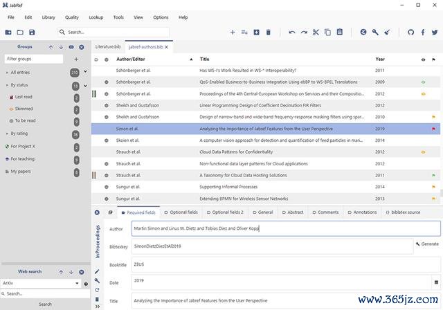Screen dimensions: 443x310
Task: Open the ArXiv web search dropdown
Action: click(78, 283)
